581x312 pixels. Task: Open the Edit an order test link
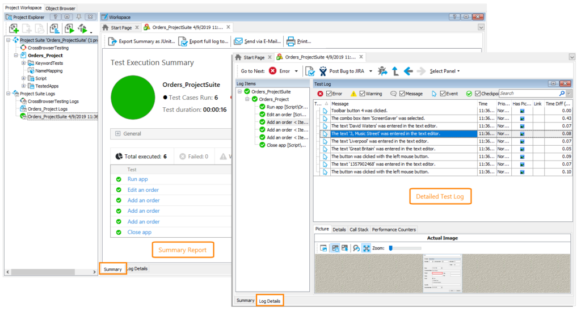click(x=143, y=189)
